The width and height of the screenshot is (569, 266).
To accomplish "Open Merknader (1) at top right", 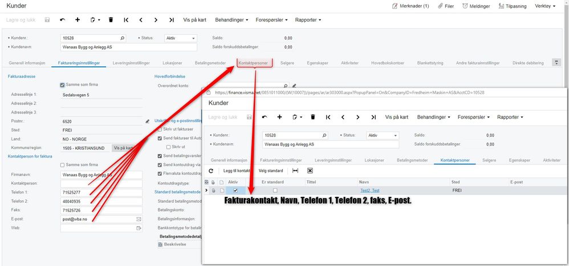I will [x=411, y=6].
